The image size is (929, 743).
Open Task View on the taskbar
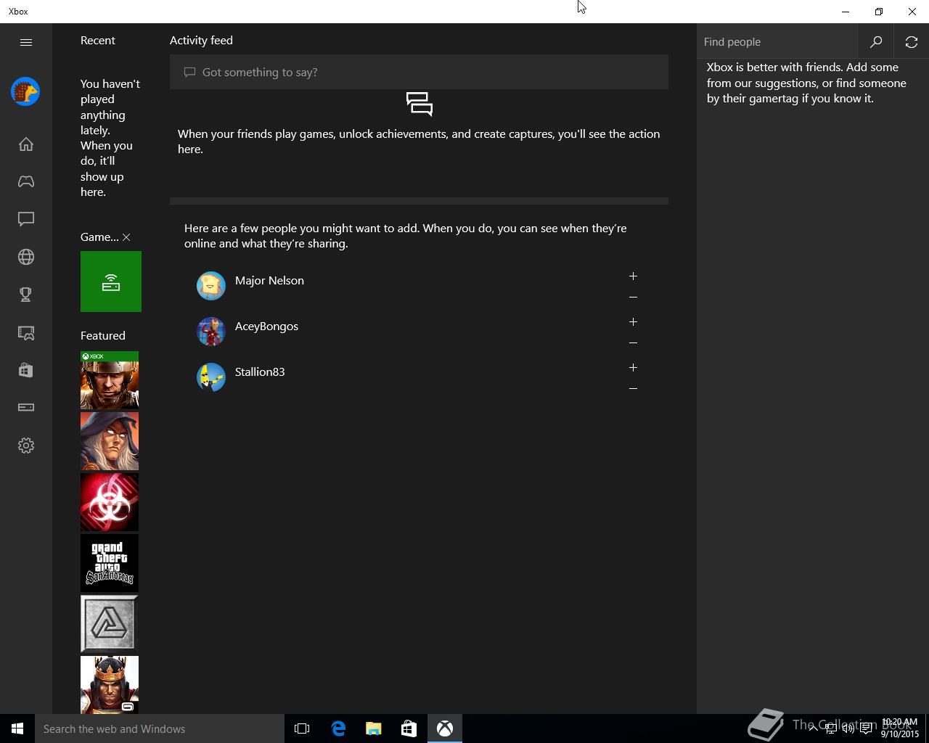pyautogui.click(x=302, y=728)
